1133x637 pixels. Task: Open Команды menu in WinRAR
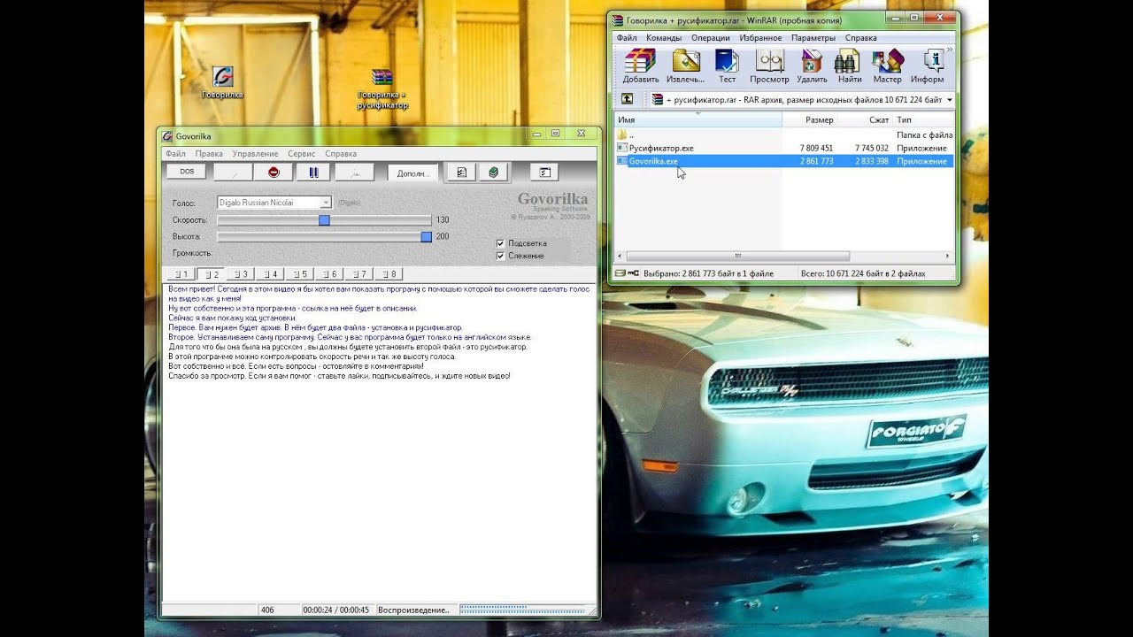coord(664,38)
